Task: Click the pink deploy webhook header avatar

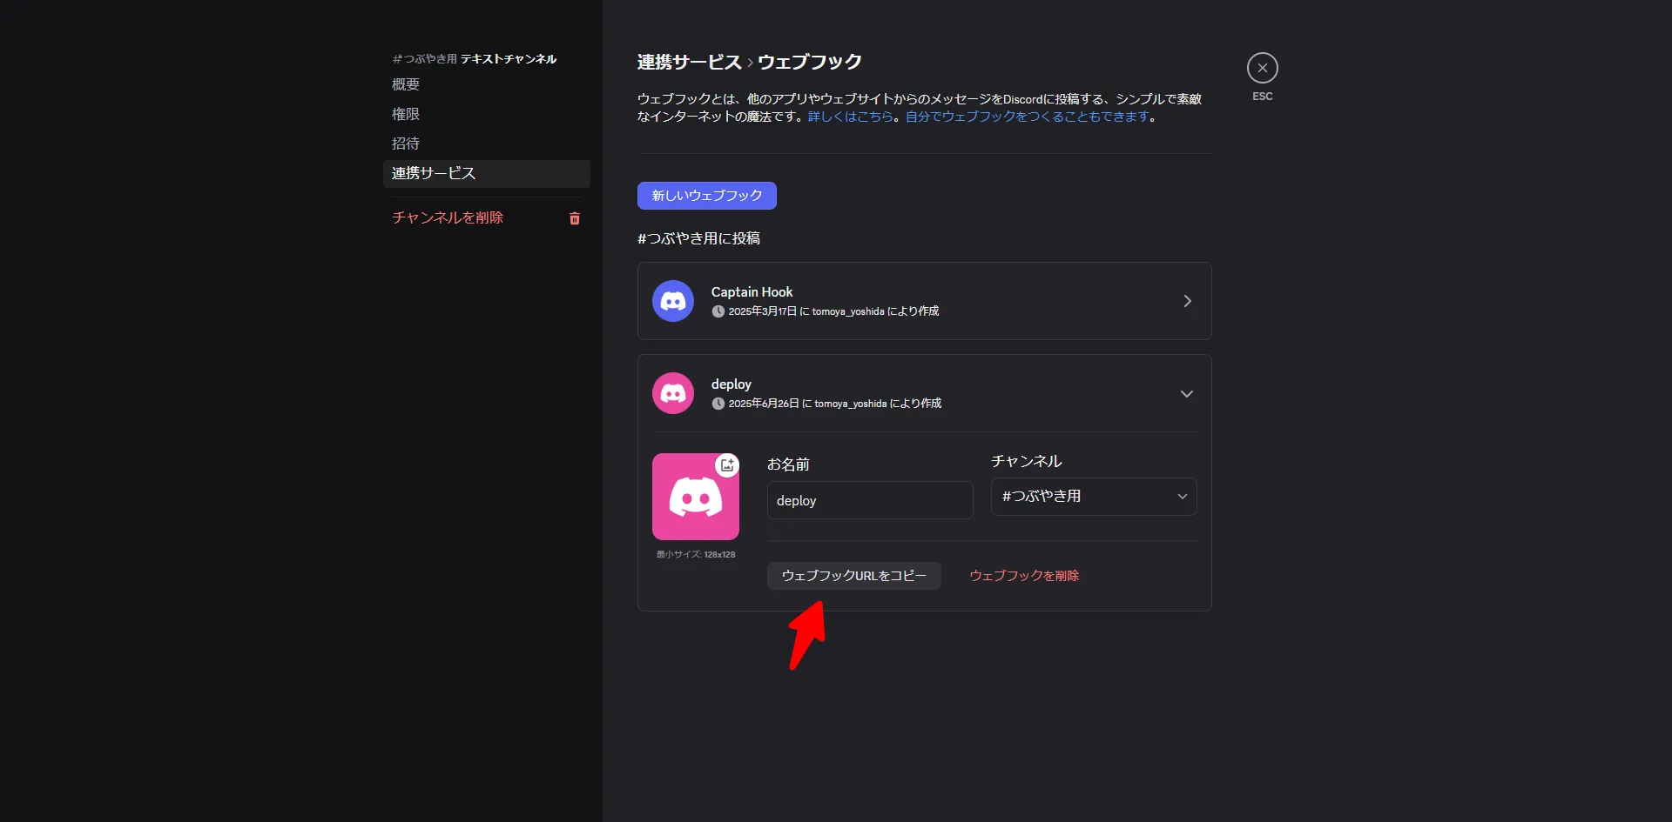Action: (x=673, y=393)
